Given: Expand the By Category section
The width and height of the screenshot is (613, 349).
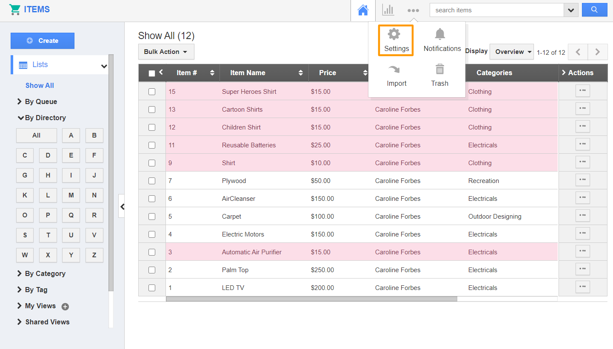Looking at the screenshot, I should tap(45, 273).
